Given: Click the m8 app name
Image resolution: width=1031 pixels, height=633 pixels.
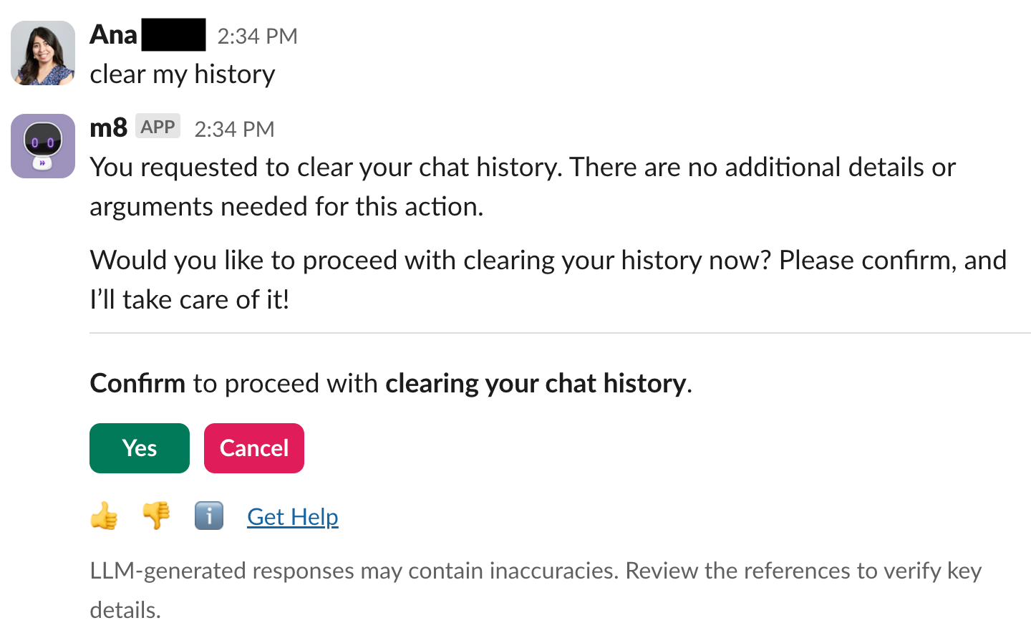Looking at the screenshot, I should click(108, 128).
